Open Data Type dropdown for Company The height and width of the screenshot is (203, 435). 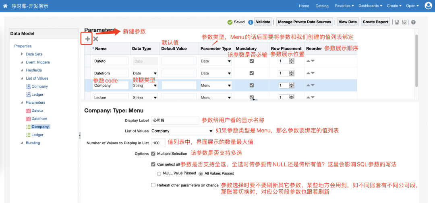[x=145, y=86]
